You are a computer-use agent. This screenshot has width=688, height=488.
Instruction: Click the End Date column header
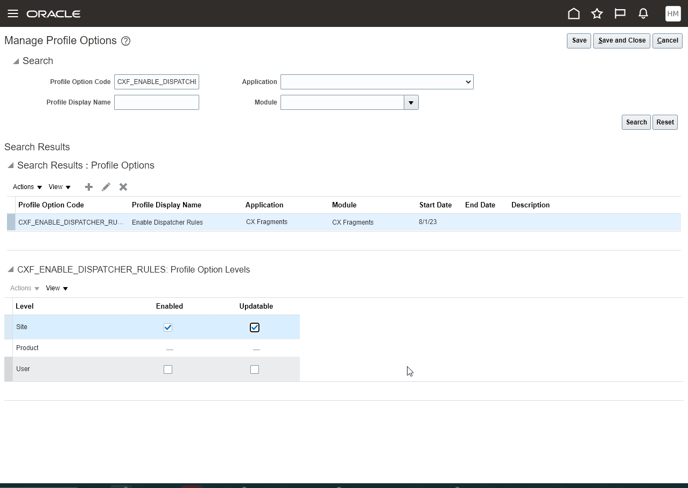pos(480,205)
